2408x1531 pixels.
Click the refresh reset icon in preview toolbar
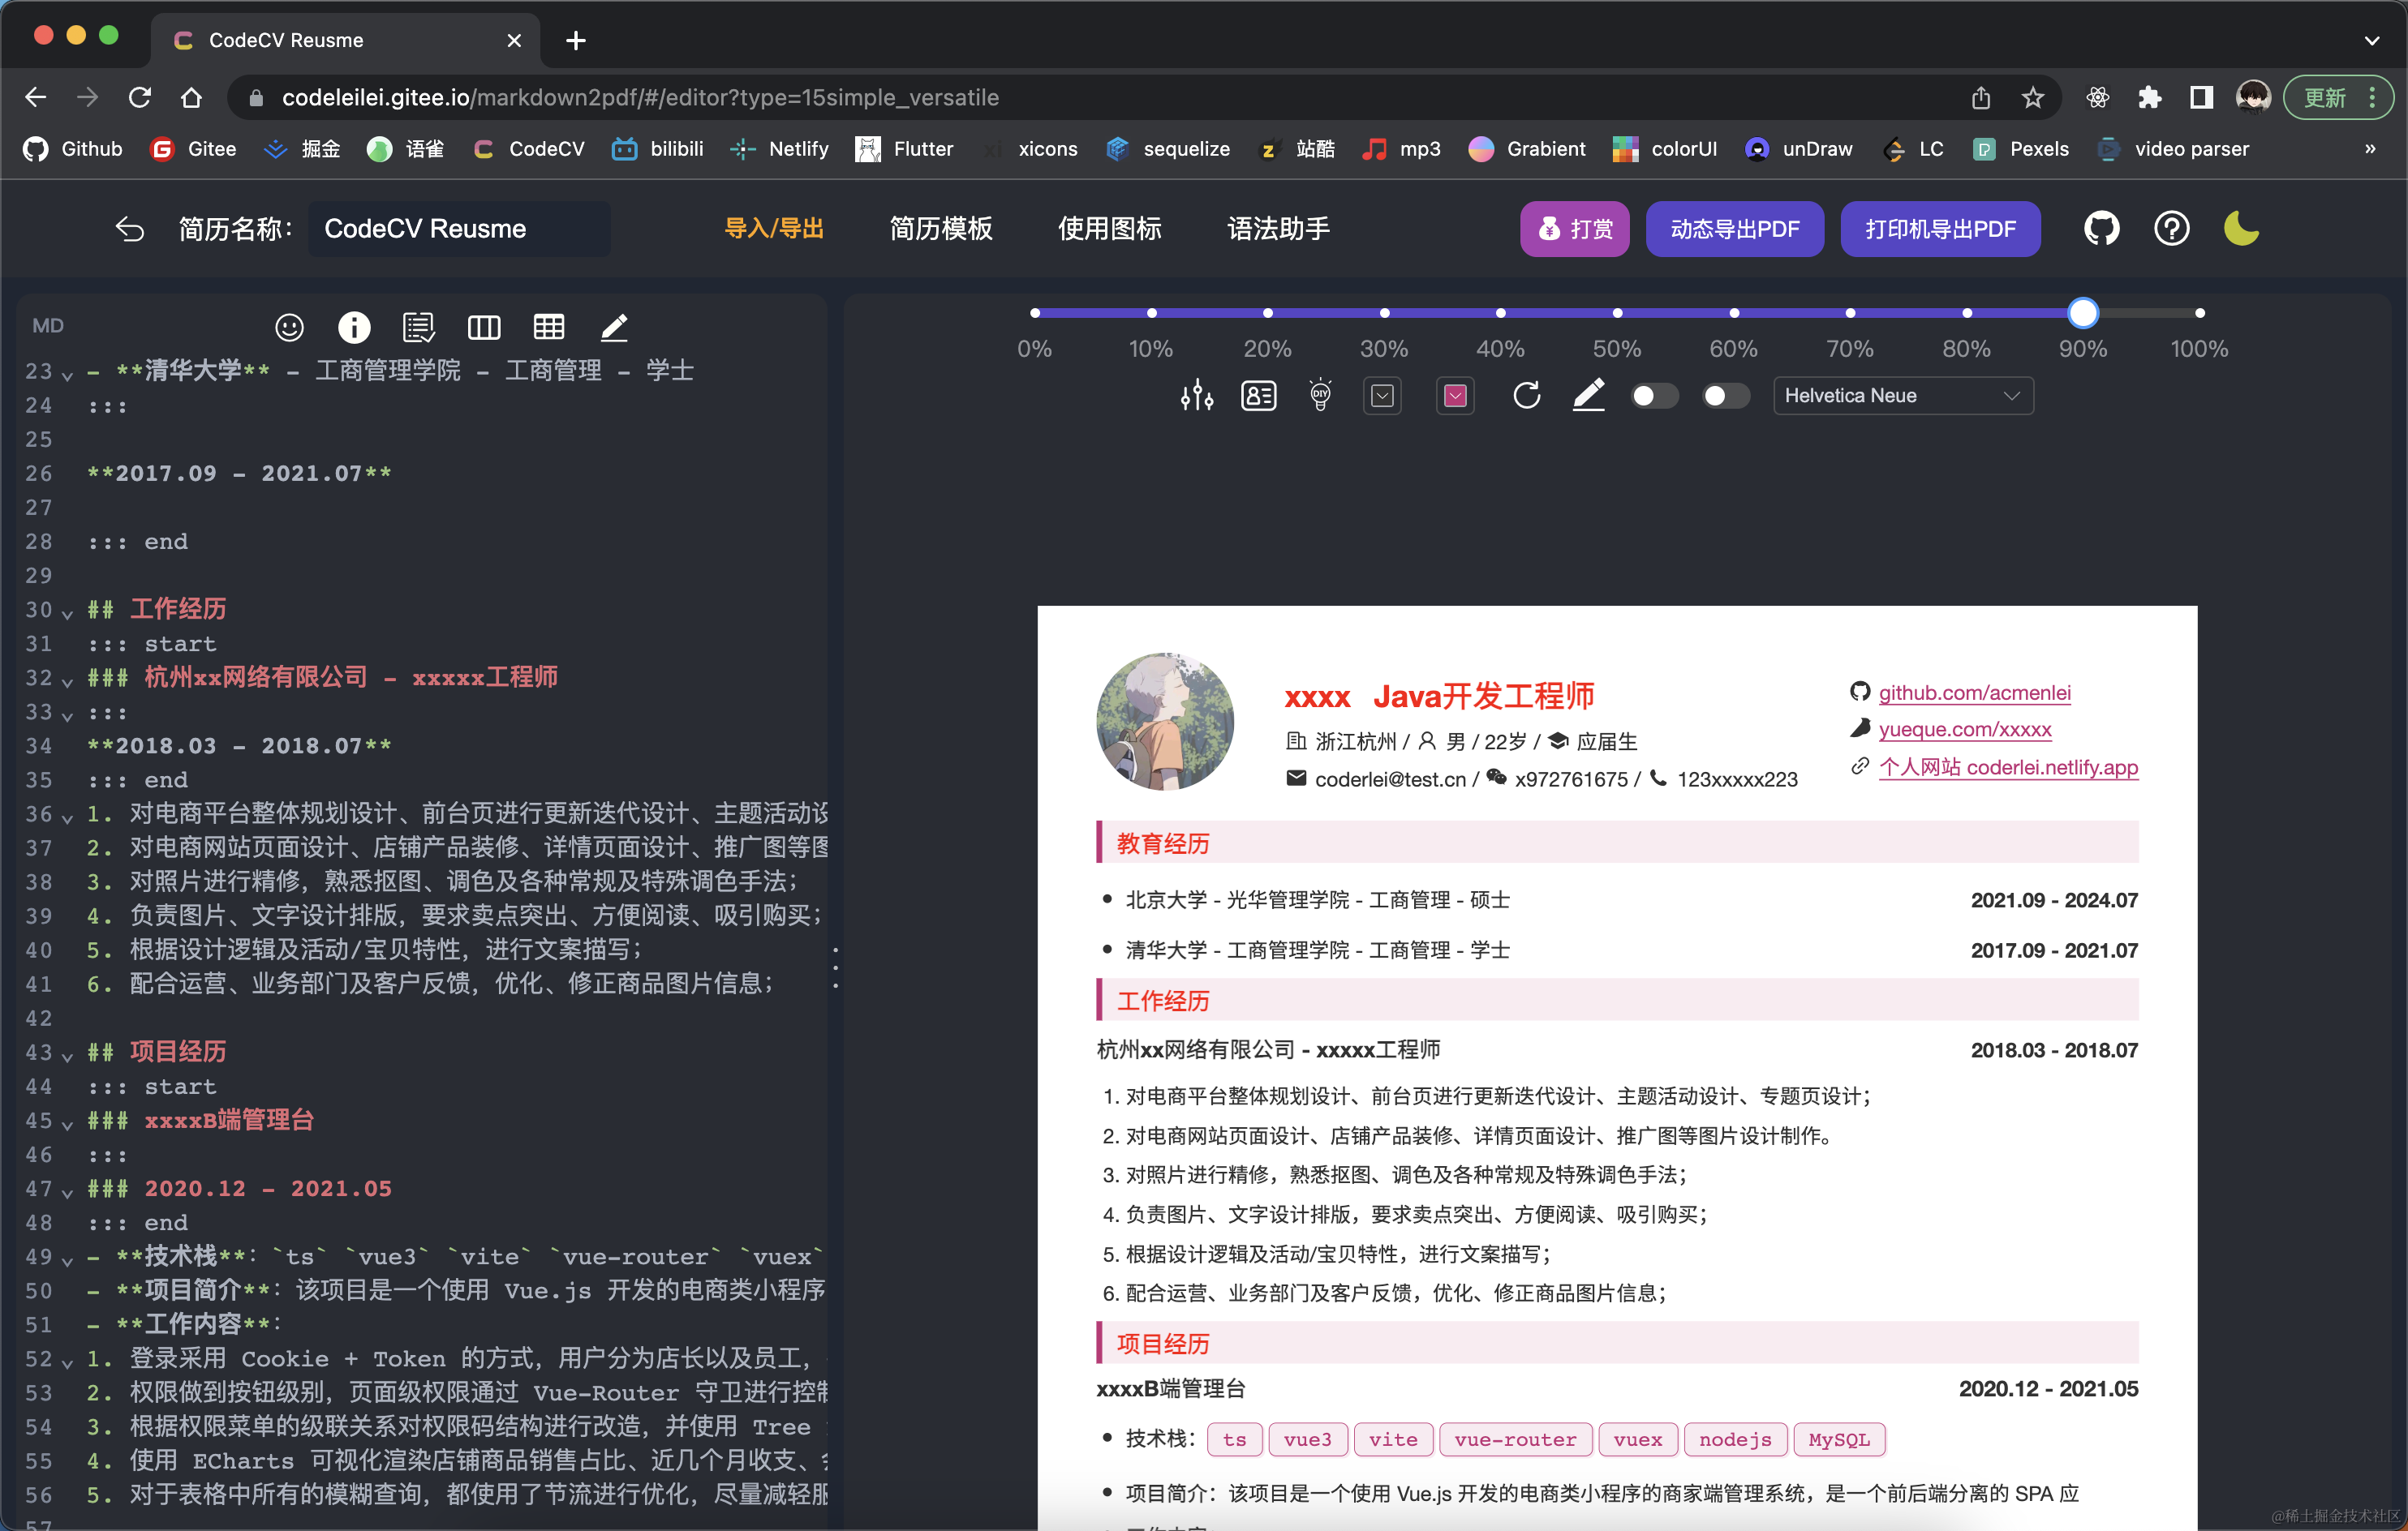pos(1526,396)
